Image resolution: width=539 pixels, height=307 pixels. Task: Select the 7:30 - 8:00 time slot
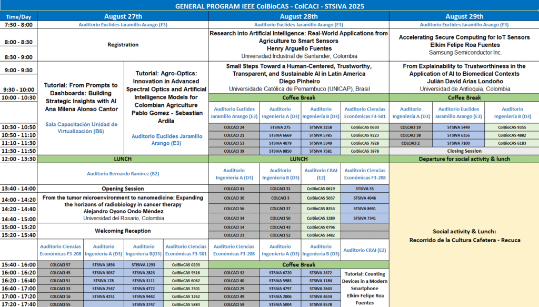pyautogui.click(x=18, y=25)
